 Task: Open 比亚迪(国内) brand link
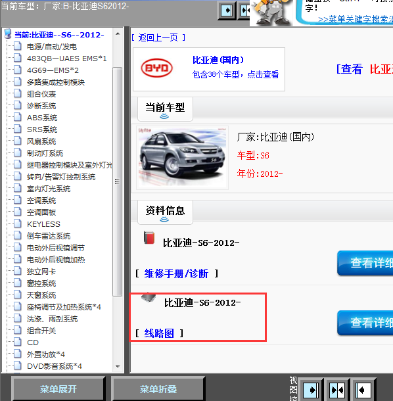pyautogui.click(x=218, y=60)
